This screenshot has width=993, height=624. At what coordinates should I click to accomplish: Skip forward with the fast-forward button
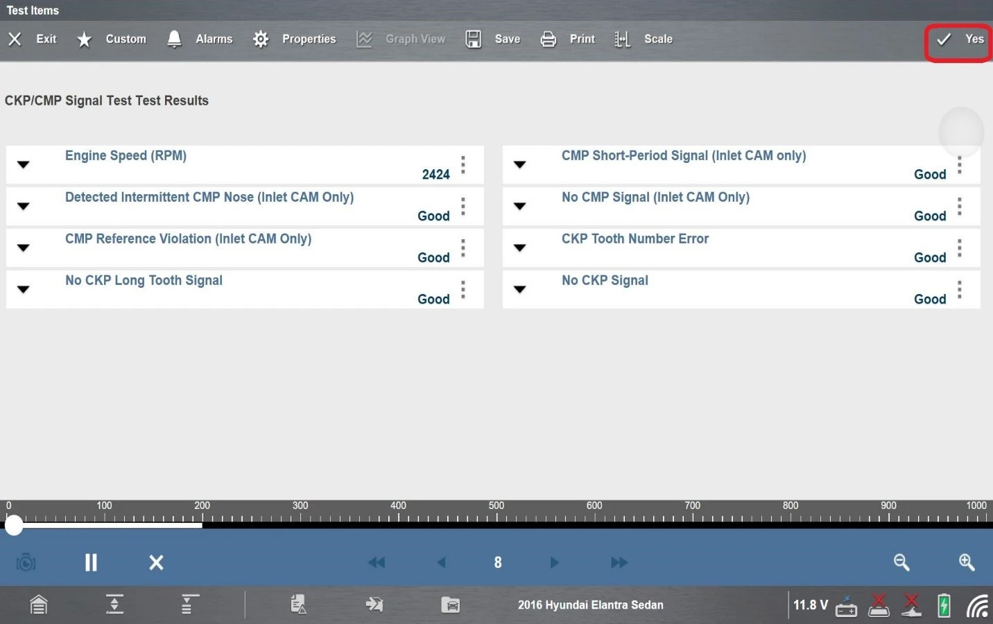(619, 562)
